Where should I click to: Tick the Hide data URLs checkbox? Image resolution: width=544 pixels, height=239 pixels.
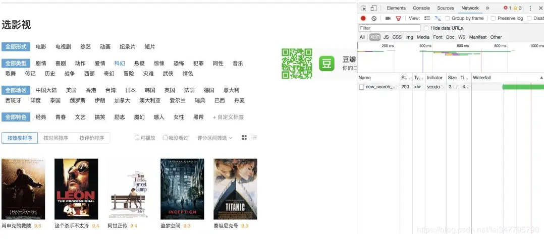(x=426, y=28)
